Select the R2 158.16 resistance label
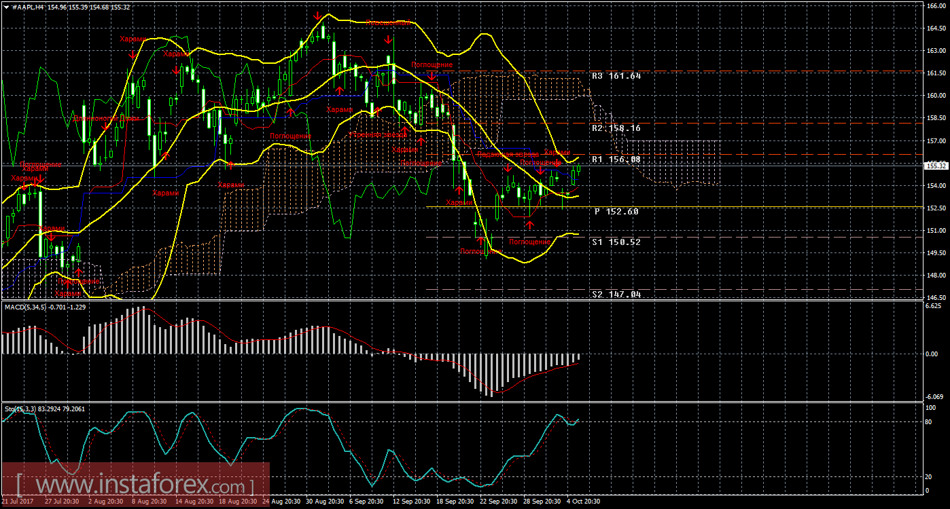The height and width of the screenshot is (509, 950). 616,128
